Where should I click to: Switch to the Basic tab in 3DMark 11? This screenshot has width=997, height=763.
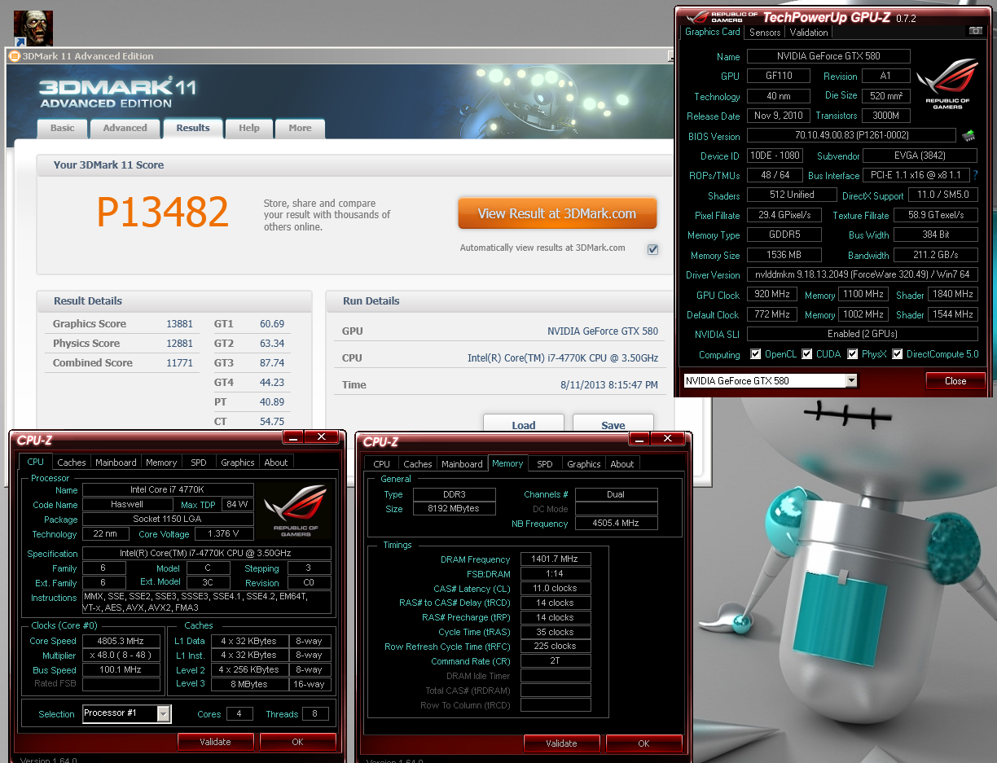(62, 128)
